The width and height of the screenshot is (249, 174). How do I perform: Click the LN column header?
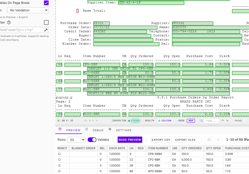[131, 148]
